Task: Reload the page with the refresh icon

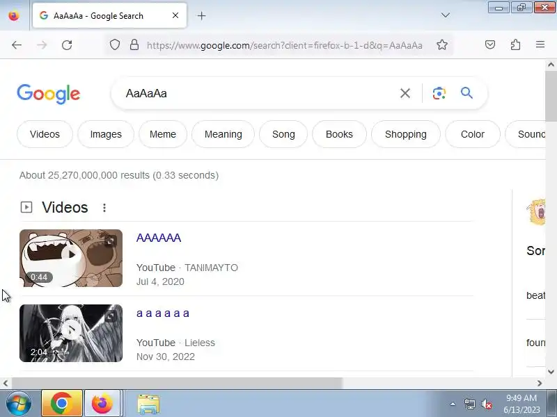Action: click(67, 45)
